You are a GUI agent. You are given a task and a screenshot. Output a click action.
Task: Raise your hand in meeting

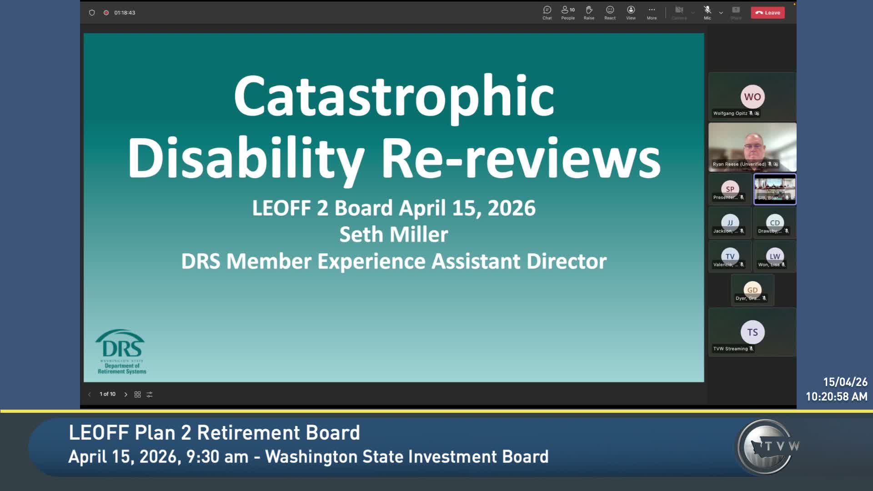(x=589, y=12)
